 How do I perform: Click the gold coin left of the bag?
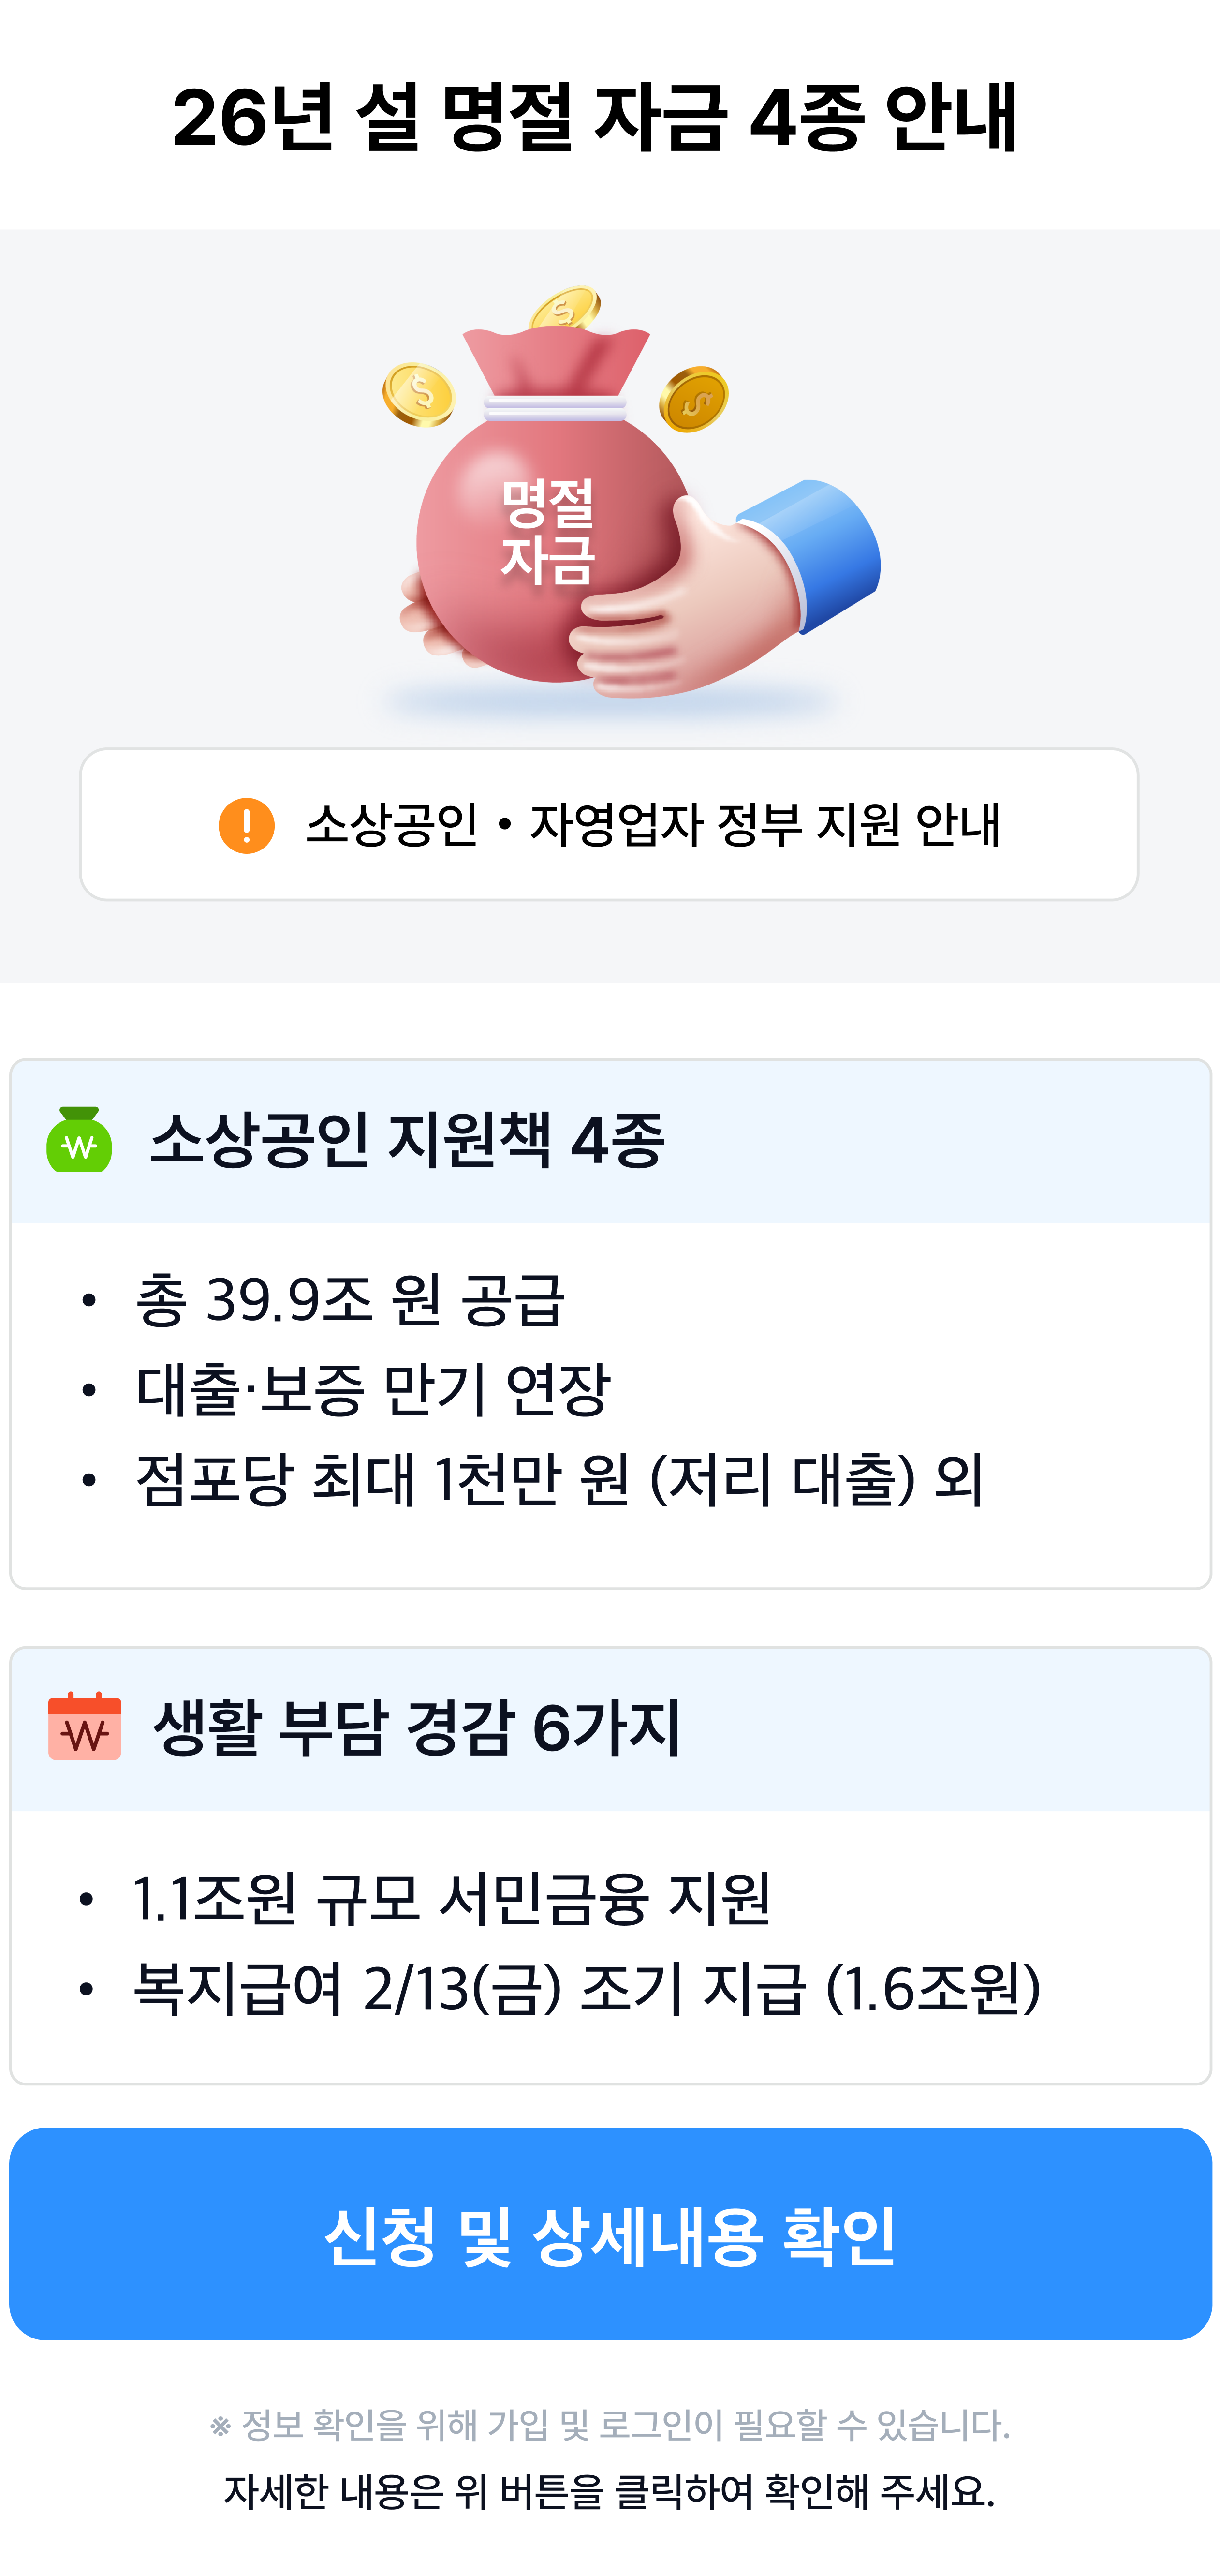(x=420, y=394)
